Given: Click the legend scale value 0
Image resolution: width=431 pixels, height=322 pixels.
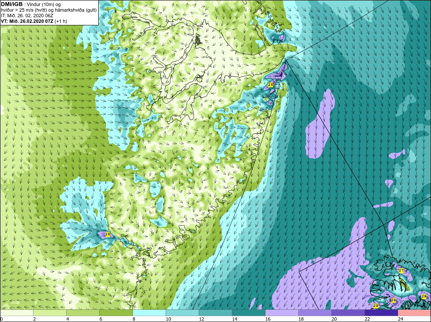Looking at the screenshot, I should click(1, 319).
